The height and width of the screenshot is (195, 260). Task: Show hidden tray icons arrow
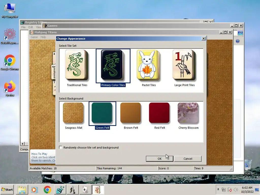point(218,189)
